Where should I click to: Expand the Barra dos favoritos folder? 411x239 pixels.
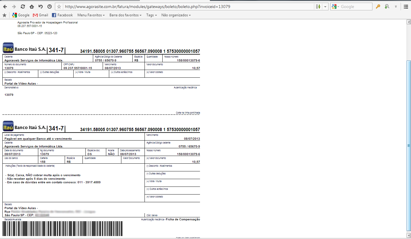click(125, 15)
